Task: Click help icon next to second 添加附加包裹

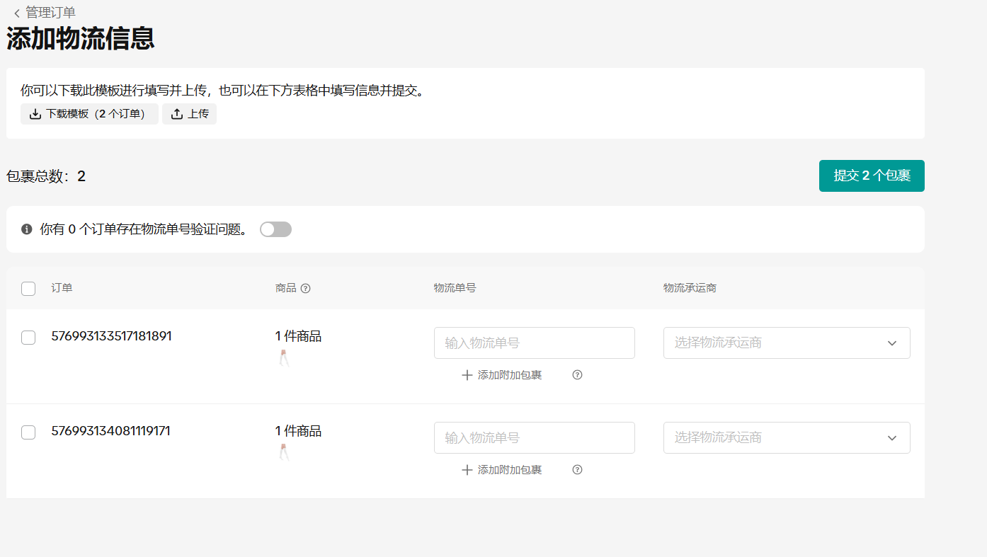Action: 577,470
